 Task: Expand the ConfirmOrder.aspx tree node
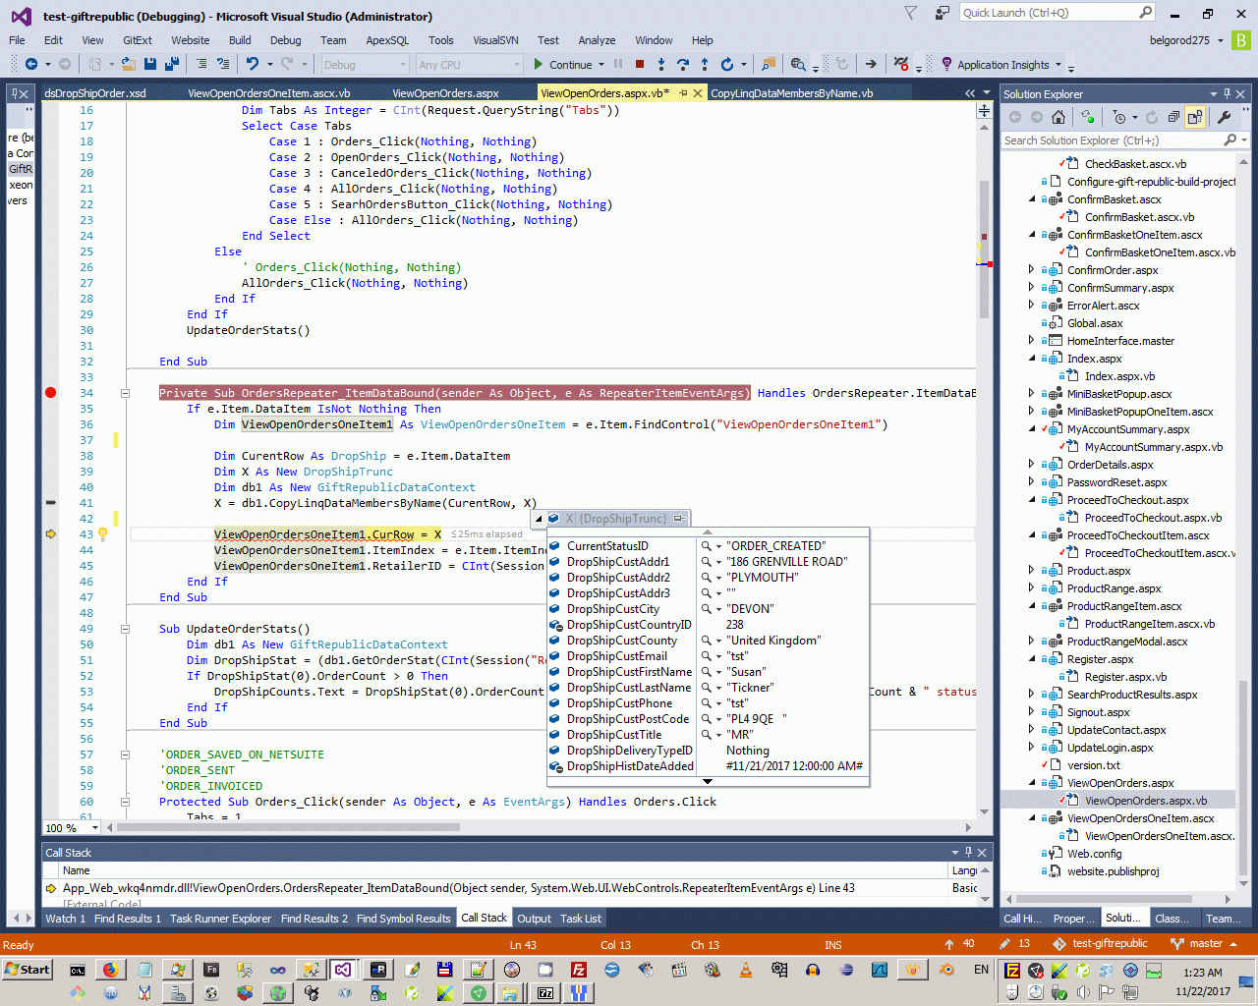pos(1031,270)
